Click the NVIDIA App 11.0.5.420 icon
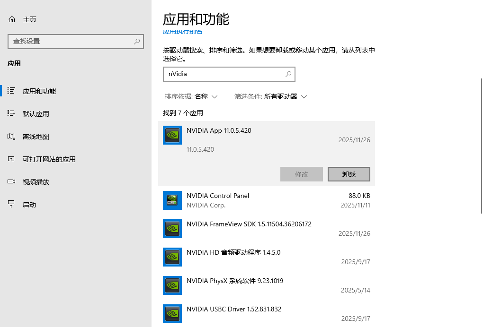Image resolution: width=483 pixels, height=327 pixels. coord(172,135)
